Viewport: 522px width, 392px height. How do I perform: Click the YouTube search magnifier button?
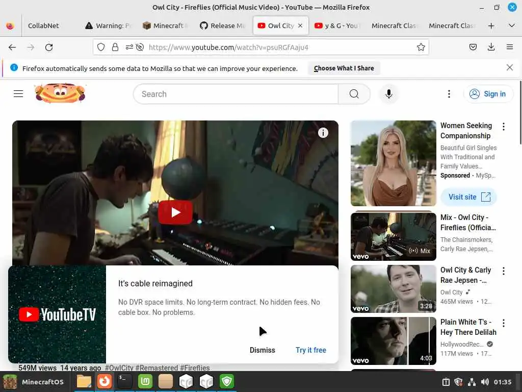point(354,94)
